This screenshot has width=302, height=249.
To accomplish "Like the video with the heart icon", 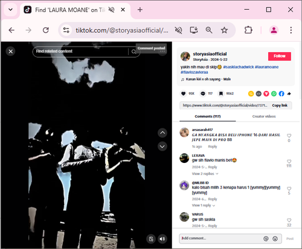I will pyautogui.click(x=183, y=93).
